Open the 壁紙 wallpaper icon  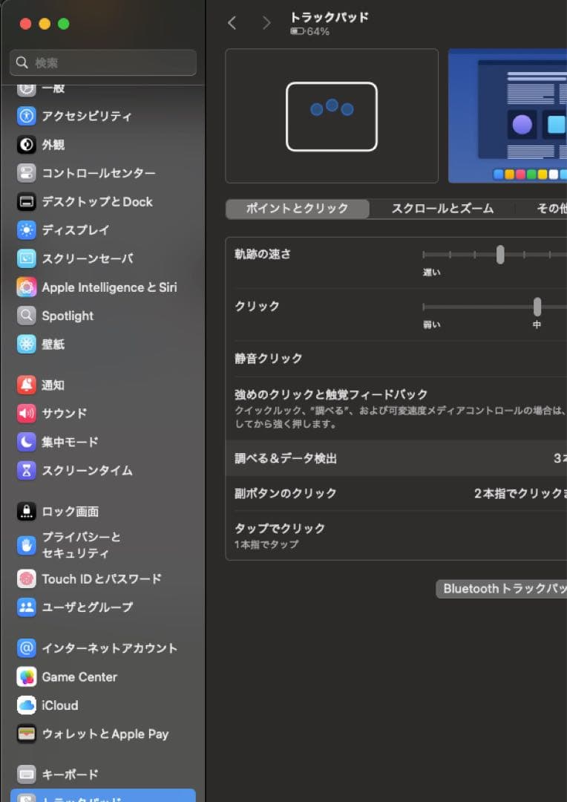coord(26,345)
